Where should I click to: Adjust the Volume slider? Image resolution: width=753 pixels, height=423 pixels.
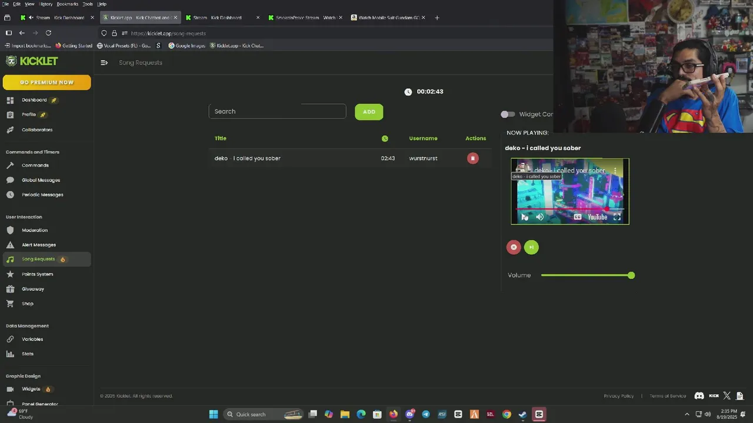pos(588,275)
